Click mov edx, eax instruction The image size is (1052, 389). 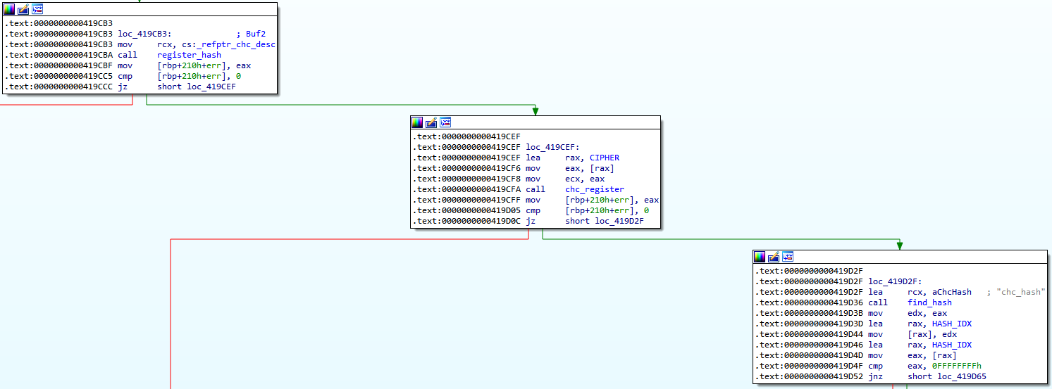[908, 313]
